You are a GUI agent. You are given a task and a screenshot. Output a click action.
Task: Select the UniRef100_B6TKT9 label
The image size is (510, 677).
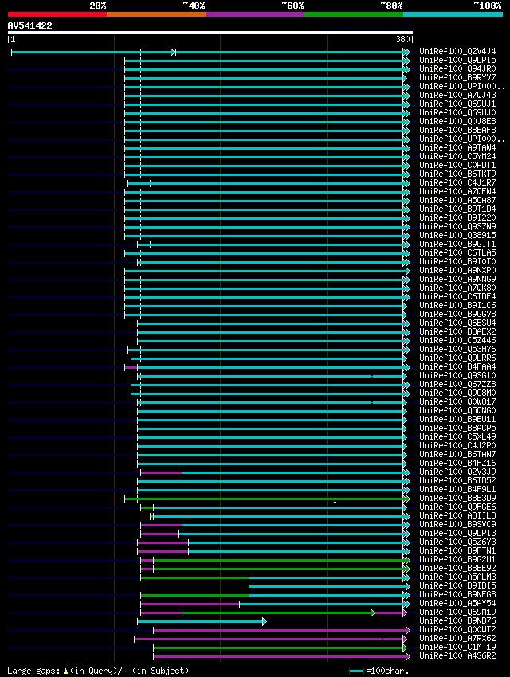click(x=457, y=174)
